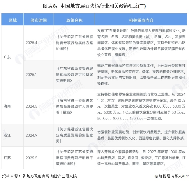Click the @前瞻经济学人APP credit
The height and width of the screenshot is (182, 189).
pos(172,176)
